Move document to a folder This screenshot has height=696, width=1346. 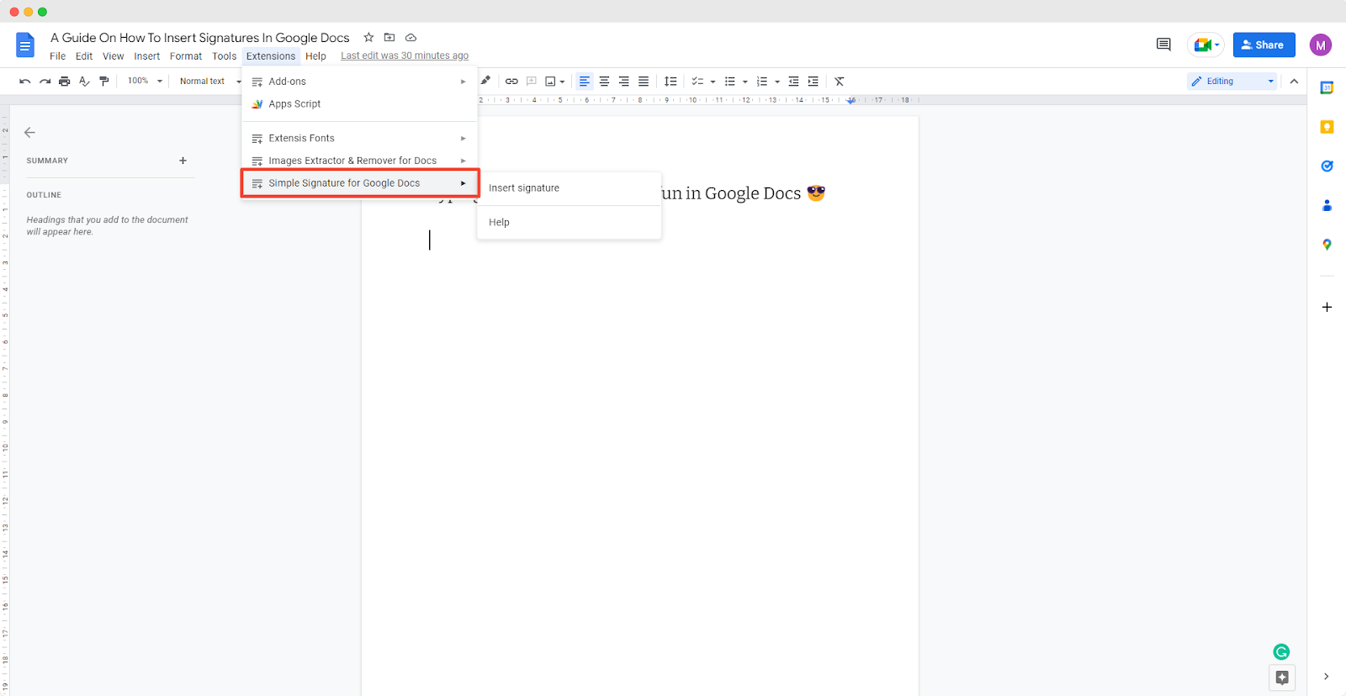[x=389, y=37]
